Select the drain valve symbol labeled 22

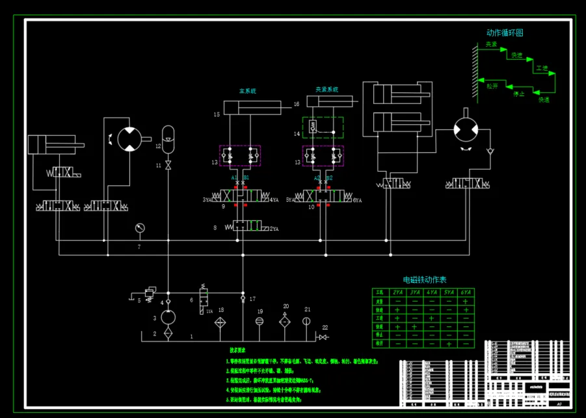(x=323, y=337)
